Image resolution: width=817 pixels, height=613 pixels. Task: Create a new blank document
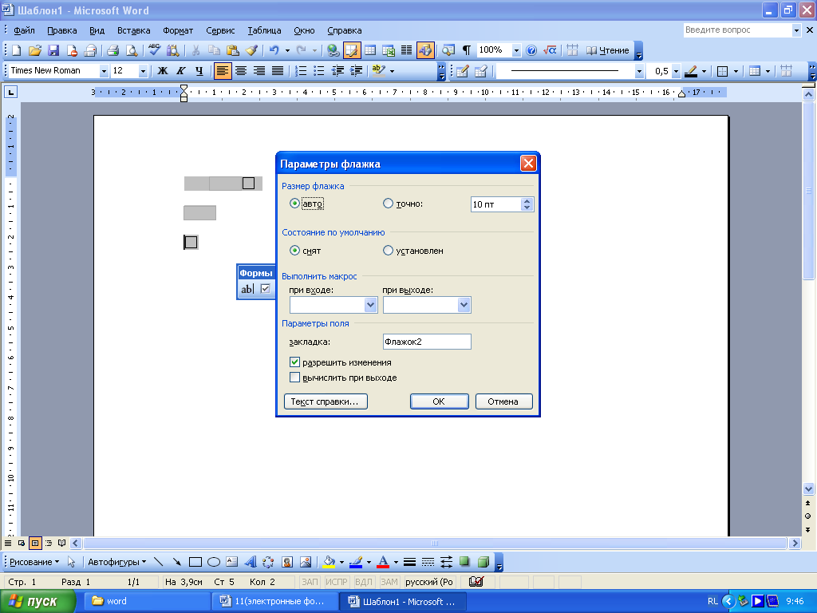(x=16, y=50)
